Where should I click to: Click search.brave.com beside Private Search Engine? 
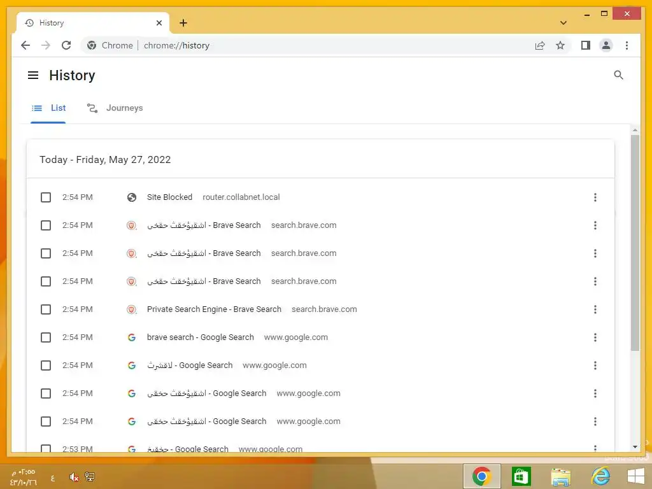[x=324, y=309]
